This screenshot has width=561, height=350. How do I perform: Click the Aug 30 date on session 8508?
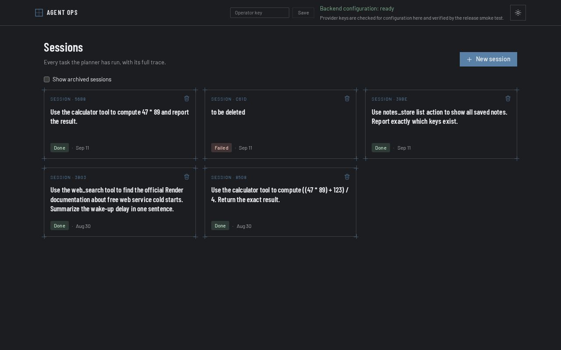click(x=244, y=226)
